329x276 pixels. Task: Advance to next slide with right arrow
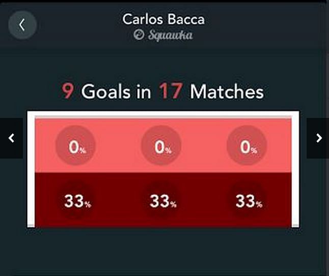point(318,138)
